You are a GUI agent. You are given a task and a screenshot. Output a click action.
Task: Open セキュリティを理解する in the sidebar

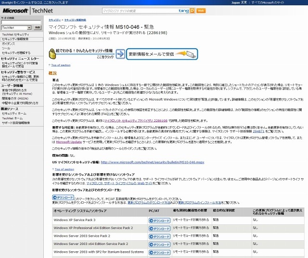[x=16, y=53]
